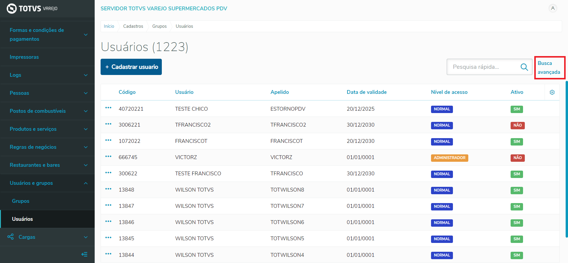Open the user profile icon
This screenshot has width=568, height=263.
click(553, 8)
